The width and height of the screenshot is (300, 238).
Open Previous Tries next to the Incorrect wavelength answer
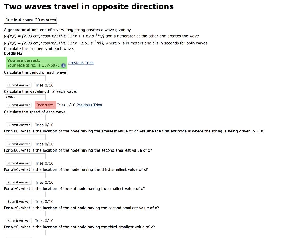click(x=89, y=105)
